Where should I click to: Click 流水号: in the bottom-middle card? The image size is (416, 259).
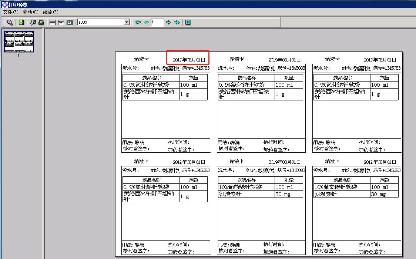(x=226, y=170)
